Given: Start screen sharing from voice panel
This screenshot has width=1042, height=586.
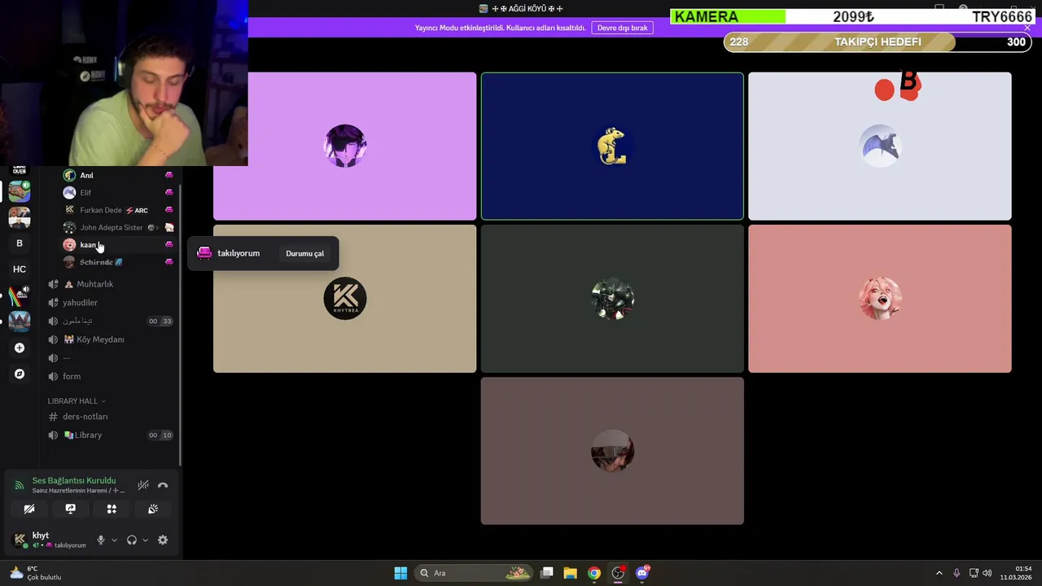Looking at the screenshot, I should click(x=70, y=509).
